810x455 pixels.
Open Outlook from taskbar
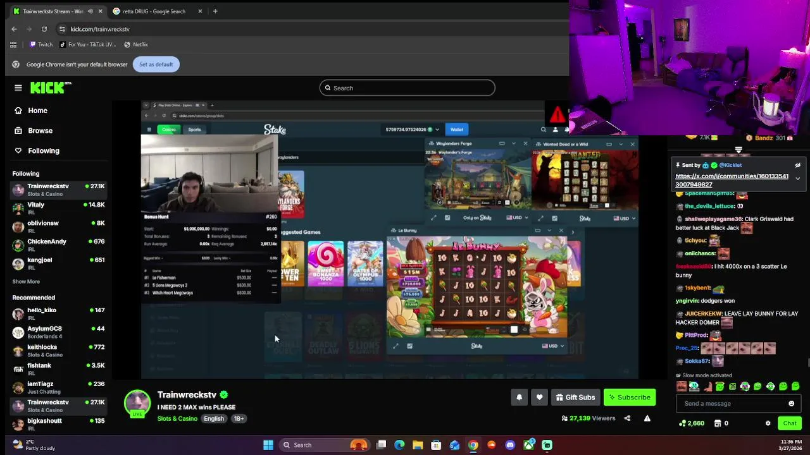(x=454, y=445)
